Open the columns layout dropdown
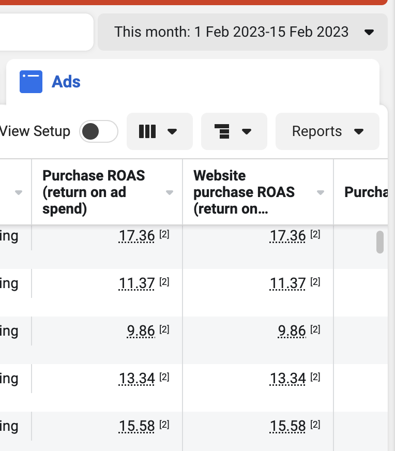The width and height of the screenshot is (395, 451). (x=160, y=131)
